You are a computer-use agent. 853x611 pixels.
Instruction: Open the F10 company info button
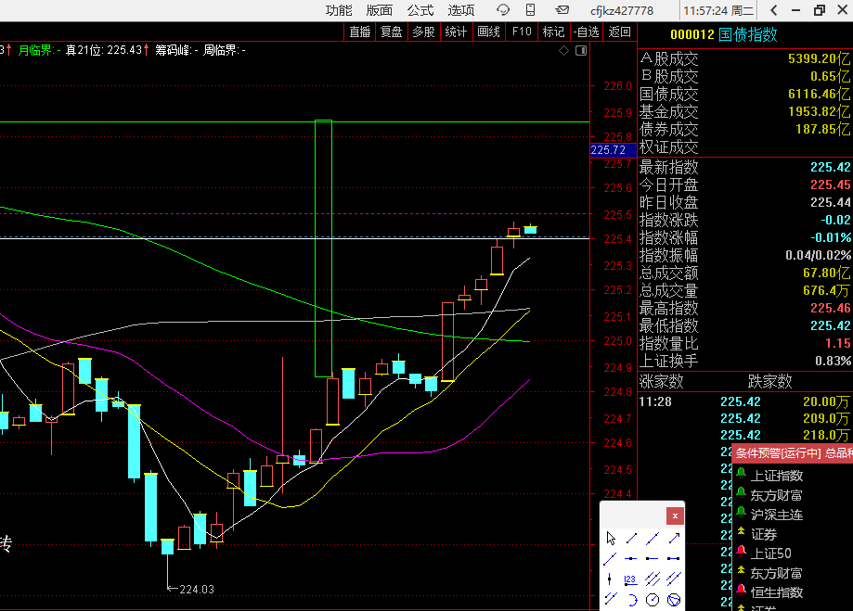coord(522,32)
